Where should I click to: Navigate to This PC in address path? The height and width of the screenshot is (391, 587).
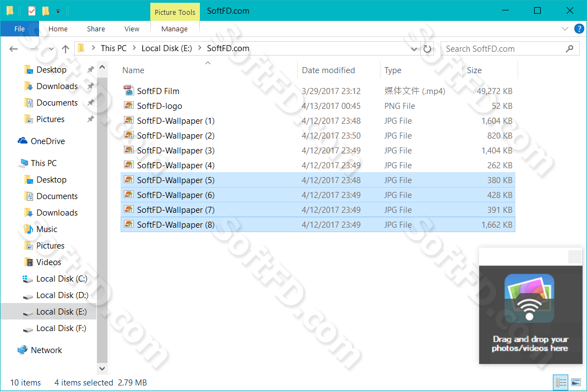(x=113, y=48)
